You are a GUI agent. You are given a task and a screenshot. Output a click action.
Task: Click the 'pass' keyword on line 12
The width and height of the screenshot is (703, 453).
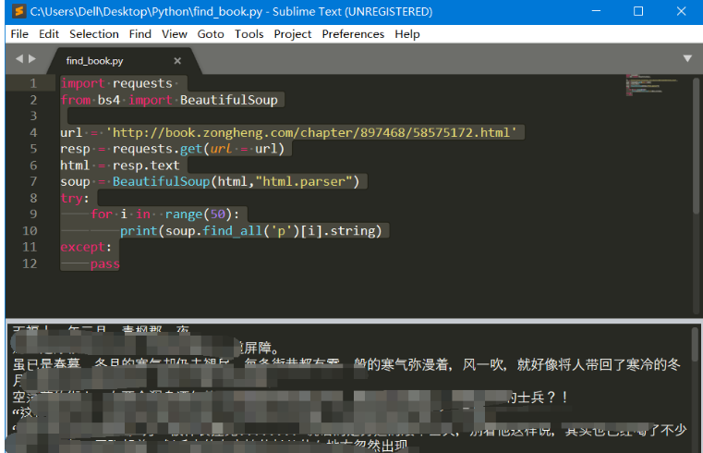tap(105, 263)
